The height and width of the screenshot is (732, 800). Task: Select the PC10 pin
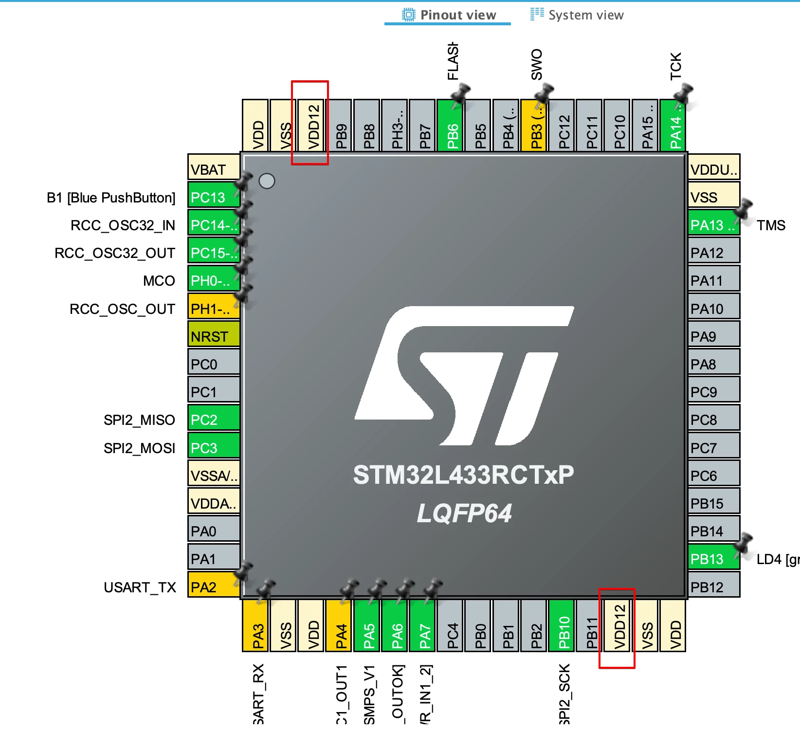coord(617,125)
